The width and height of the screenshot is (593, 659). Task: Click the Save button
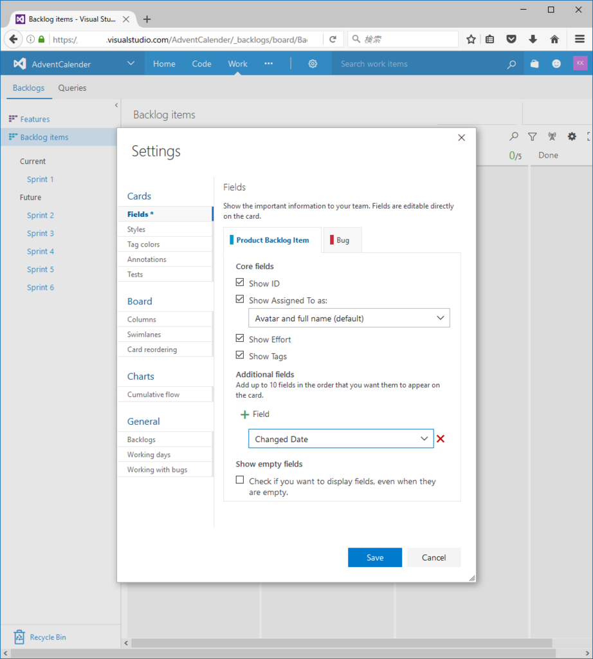pos(374,557)
